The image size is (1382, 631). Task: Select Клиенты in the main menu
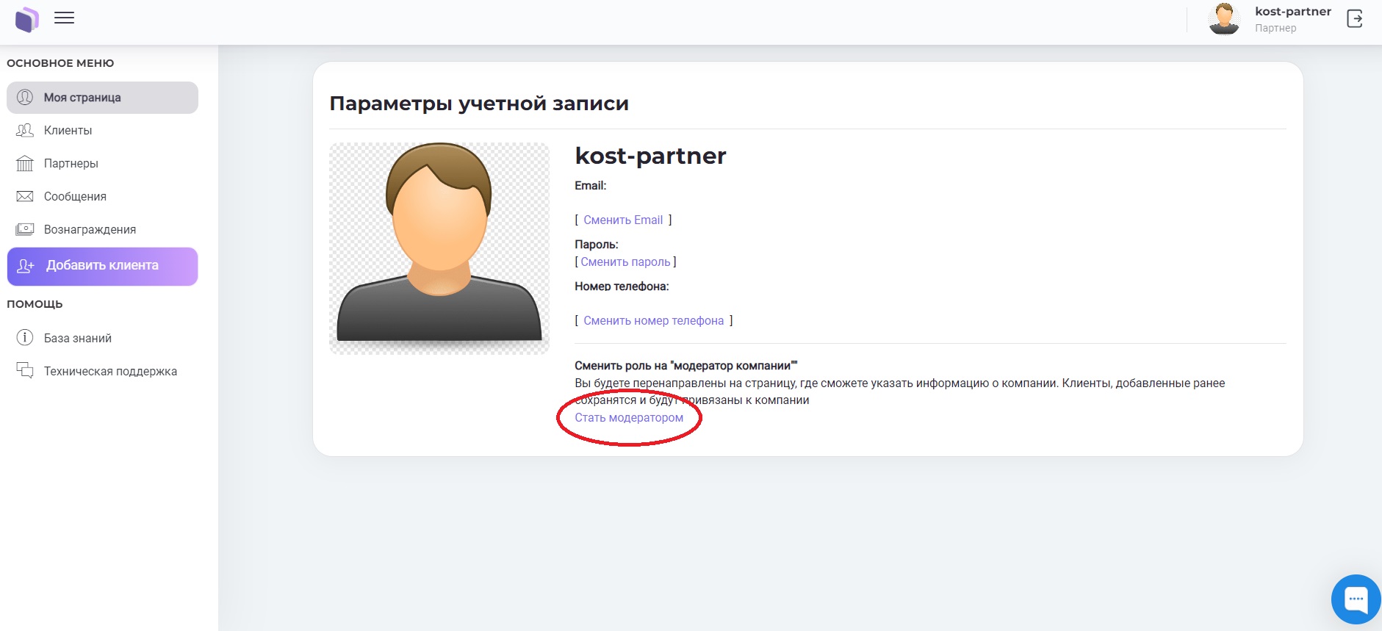point(68,131)
